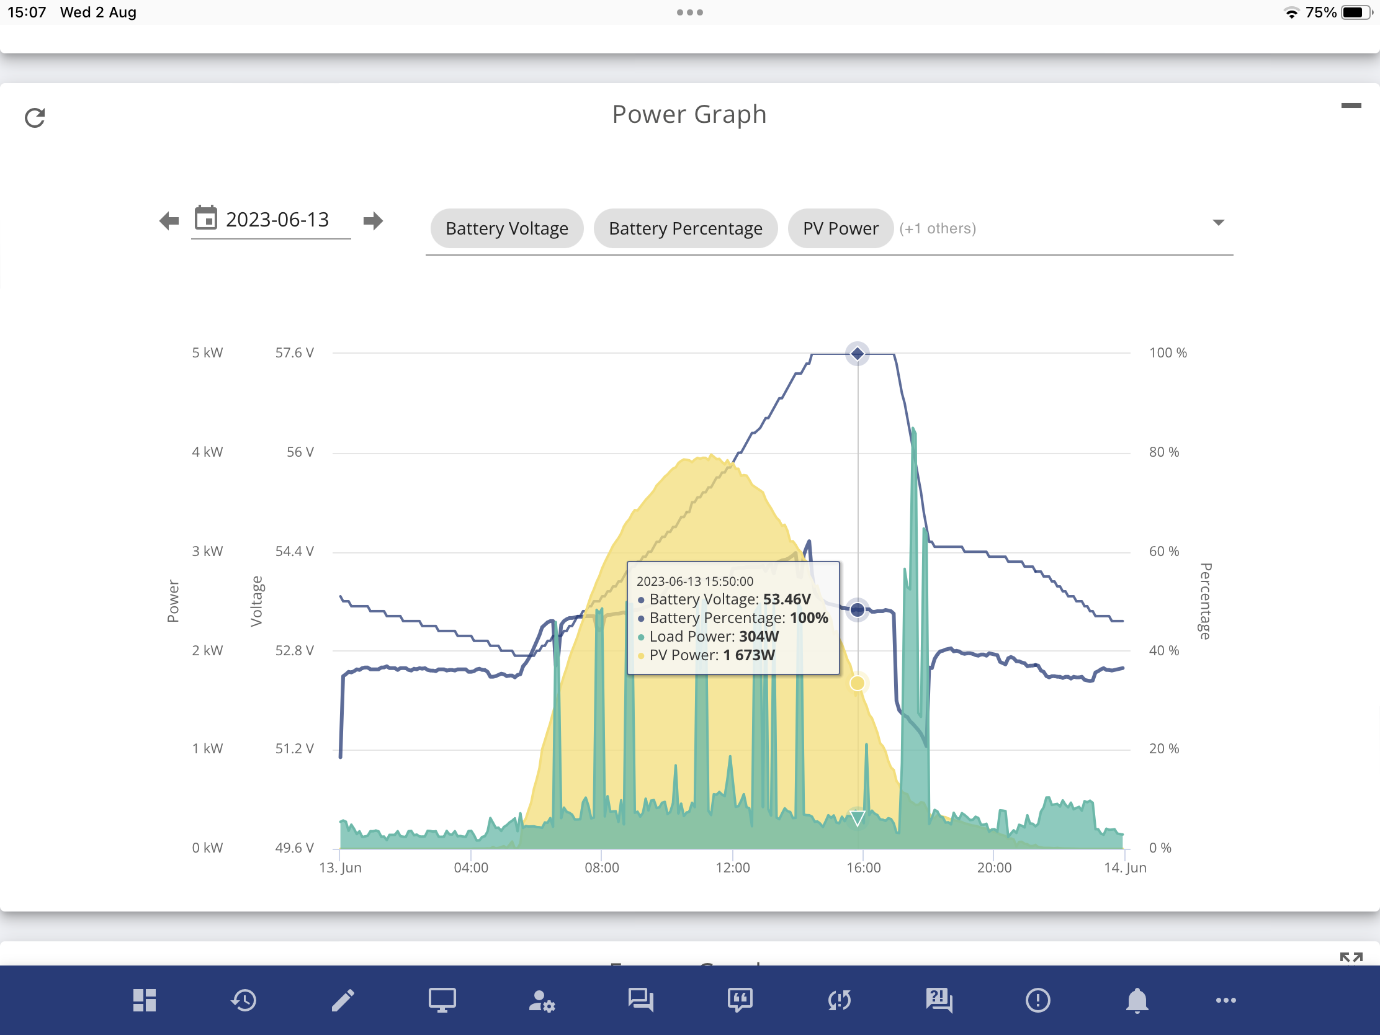The width and height of the screenshot is (1380, 1035).
Task: Open the chat messages icon
Action: click(x=640, y=1001)
